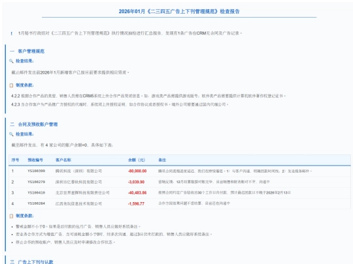This screenshot has height=264, width=353.
Task: Select section heading 二 合同及预收账户管理
Action: tap(34, 125)
